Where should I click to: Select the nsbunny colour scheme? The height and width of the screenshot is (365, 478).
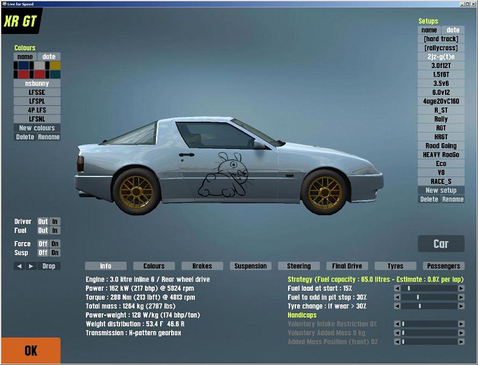pos(37,83)
